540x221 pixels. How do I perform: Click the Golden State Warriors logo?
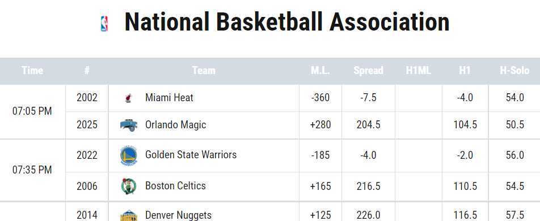click(128, 155)
